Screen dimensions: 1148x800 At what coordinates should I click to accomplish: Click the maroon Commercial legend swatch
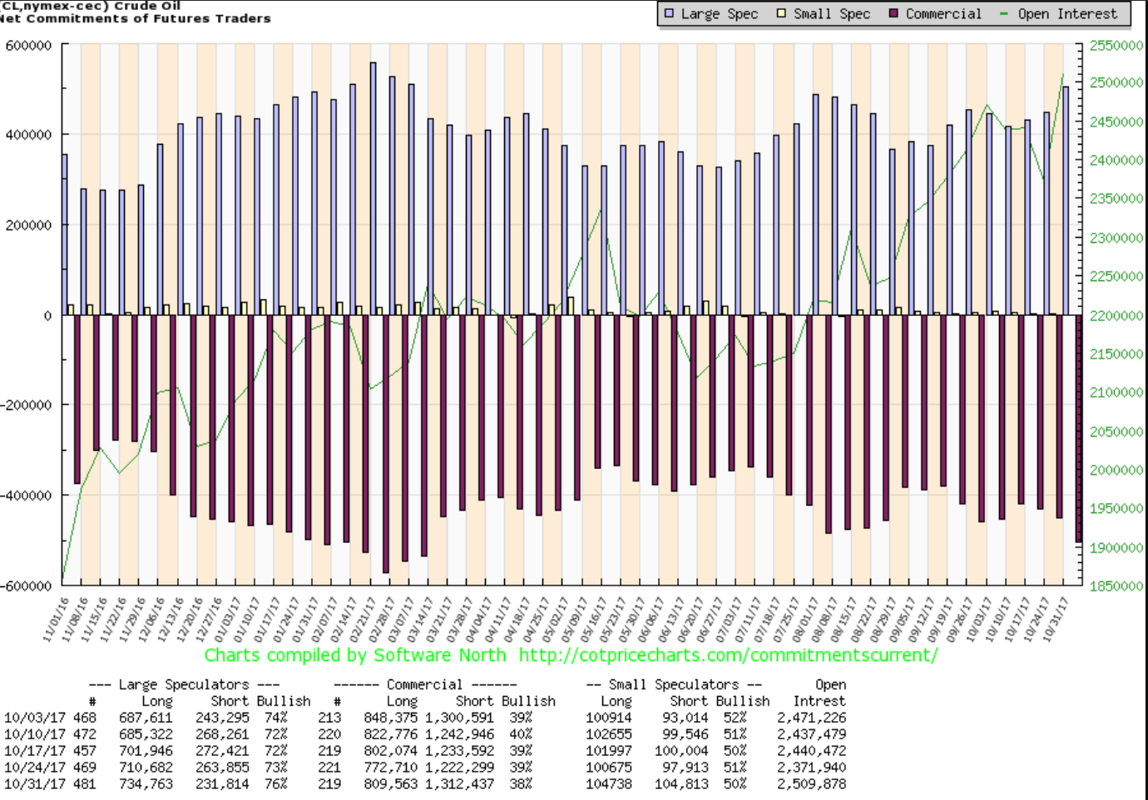[893, 13]
